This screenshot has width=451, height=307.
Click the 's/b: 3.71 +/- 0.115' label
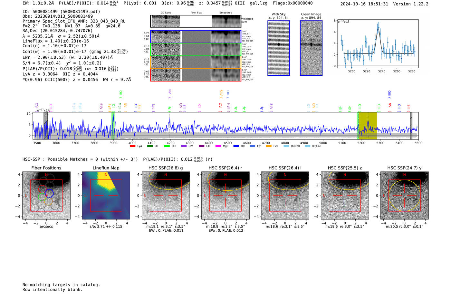106,226
